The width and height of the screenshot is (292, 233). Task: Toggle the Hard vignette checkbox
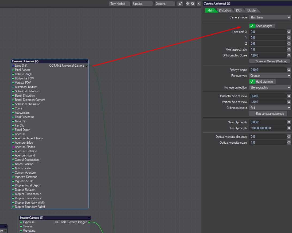(x=252, y=82)
